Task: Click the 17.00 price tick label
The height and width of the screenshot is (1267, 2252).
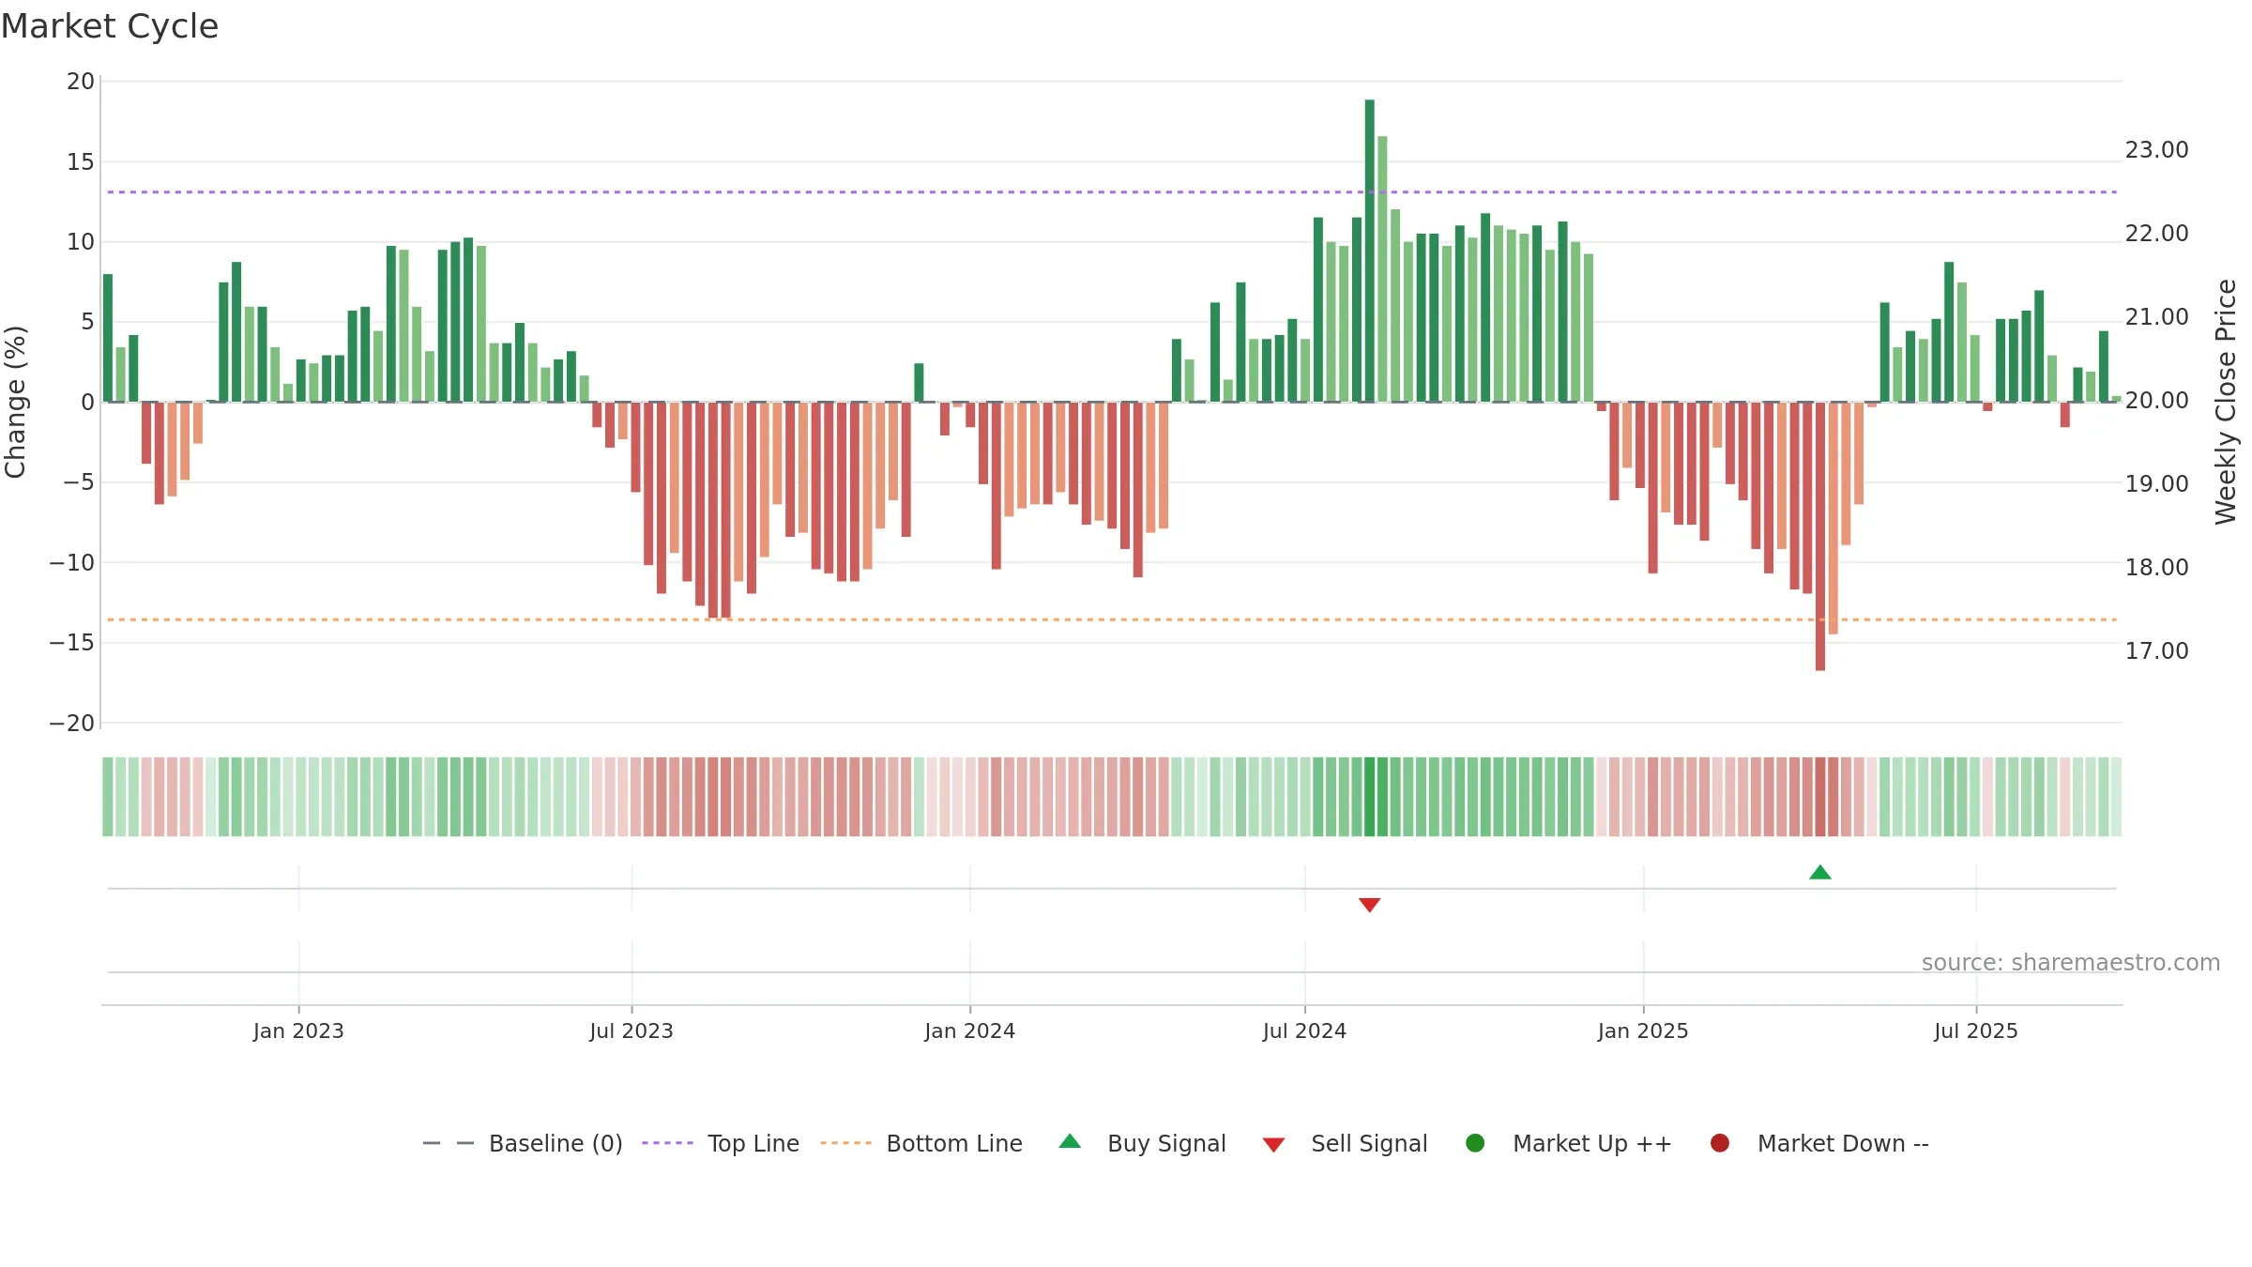Action: 2157,651
